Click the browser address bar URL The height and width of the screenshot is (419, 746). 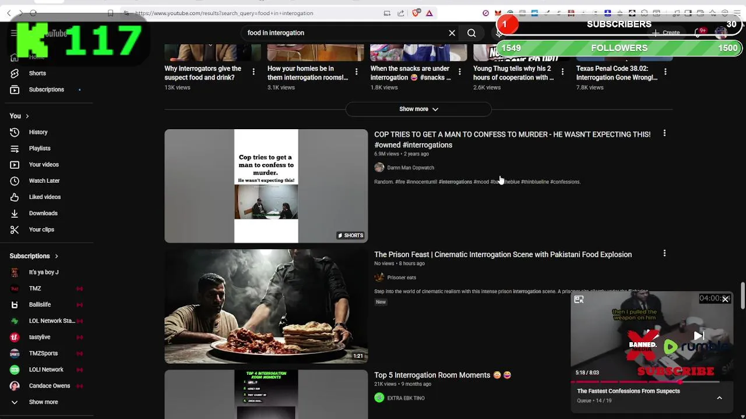coord(224,13)
